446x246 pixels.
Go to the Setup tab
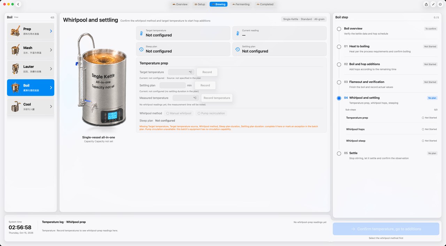pyautogui.click(x=200, y=4)
